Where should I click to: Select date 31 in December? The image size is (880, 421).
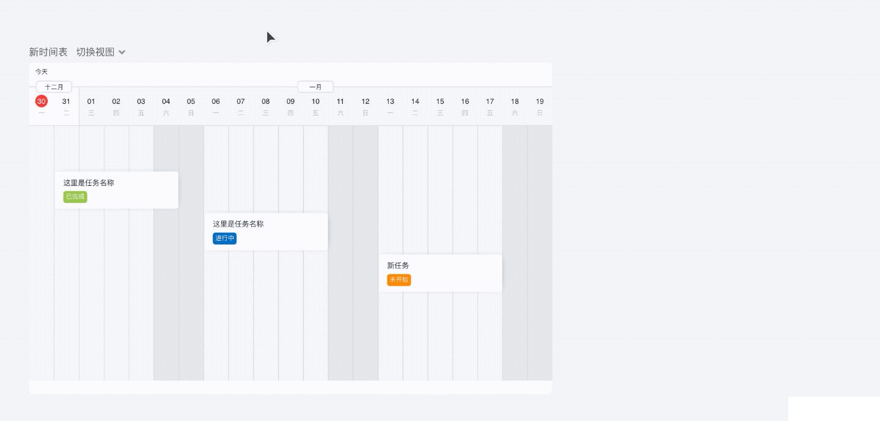[66, 106]
